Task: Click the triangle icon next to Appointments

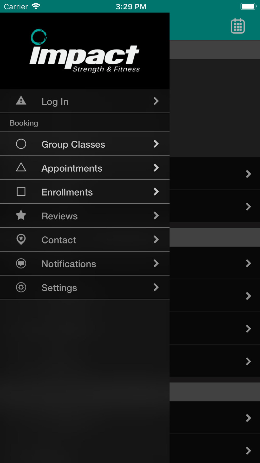Action: click(21, 167)
